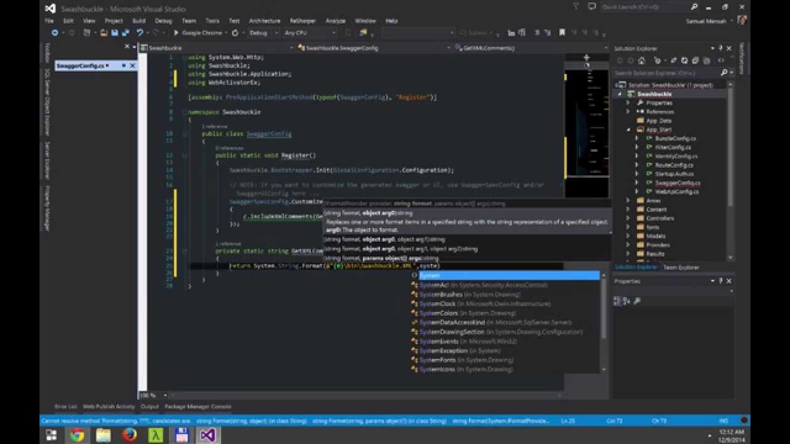790x444 pixels.
Task: Switch to the Team Explorer tab
Action: [681, 267]
